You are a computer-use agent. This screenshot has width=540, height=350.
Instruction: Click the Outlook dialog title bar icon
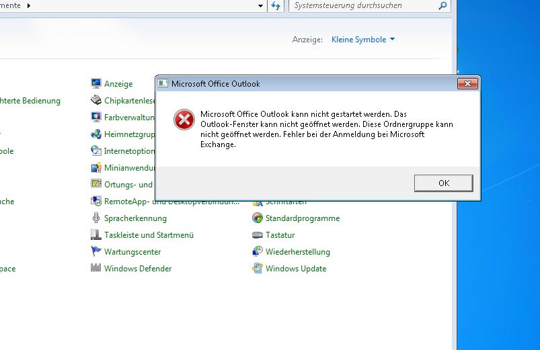pyautogui.click(x=163, y=83)
